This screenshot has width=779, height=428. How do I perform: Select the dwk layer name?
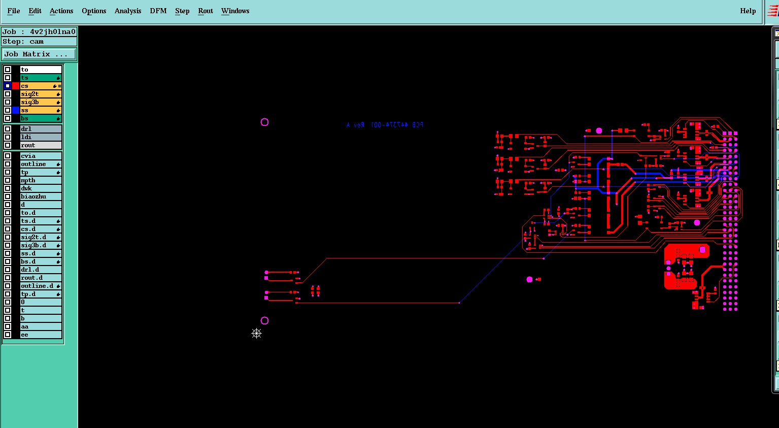(x=41, y=188)
